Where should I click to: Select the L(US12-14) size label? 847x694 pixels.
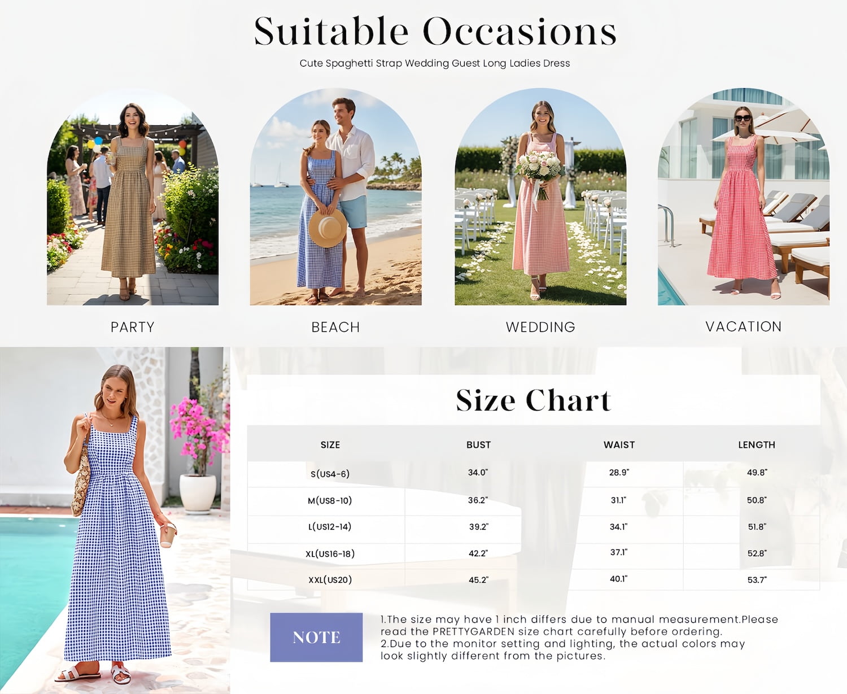tap(330, 526)
